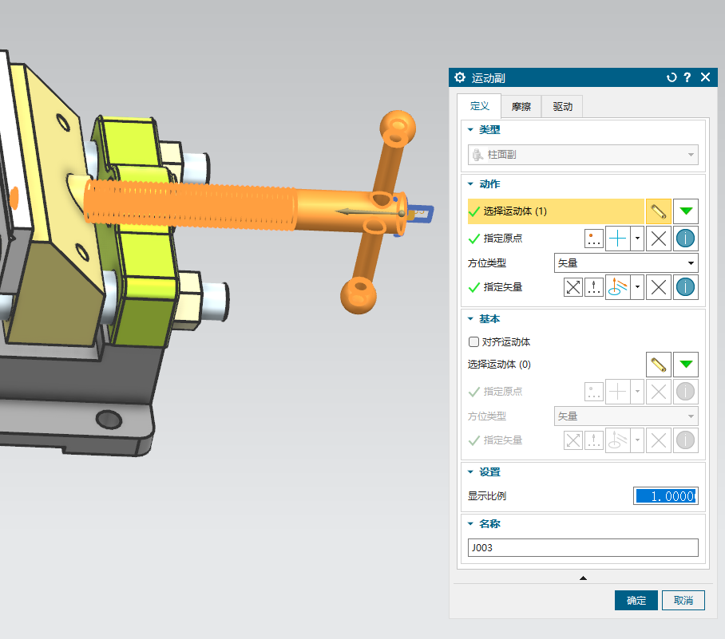This screenshot has height=639, width=725.
Task: Click the gear icon in 运动副 title bar
Action: [x=460, y=77]
